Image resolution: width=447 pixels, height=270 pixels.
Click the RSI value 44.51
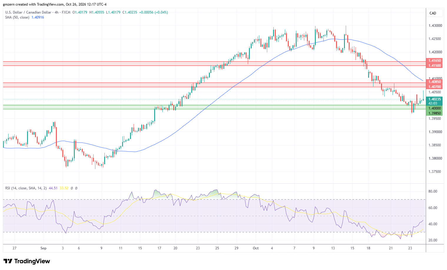pos(53,188)
